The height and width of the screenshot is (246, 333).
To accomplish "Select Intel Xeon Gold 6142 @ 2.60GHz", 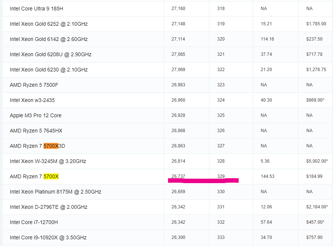I will pos(49,39).
